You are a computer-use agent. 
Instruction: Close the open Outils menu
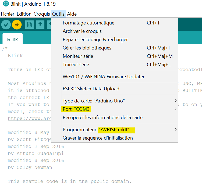(x=58, y=14)
